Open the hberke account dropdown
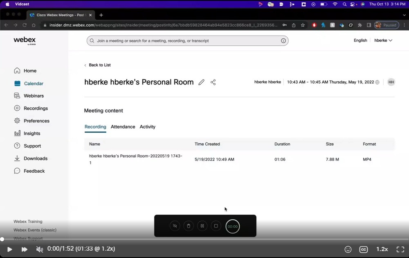The height and width of the screenshot is (258, 409). 383,40
